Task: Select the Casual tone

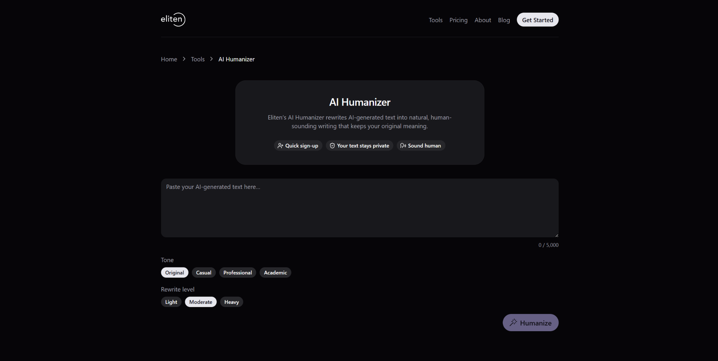Action: pyautogui.click(x=204, y=273)
